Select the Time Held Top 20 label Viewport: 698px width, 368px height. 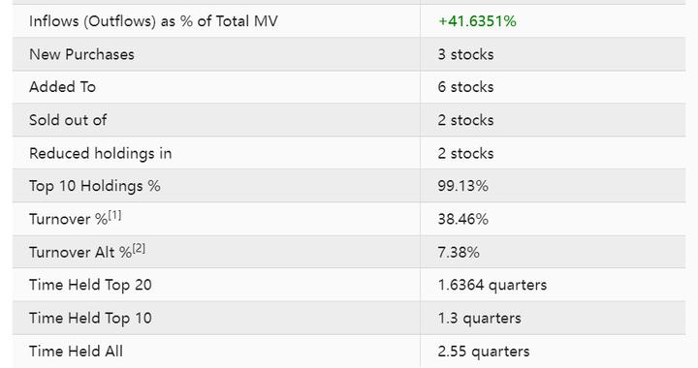click(x=90, y=285)
